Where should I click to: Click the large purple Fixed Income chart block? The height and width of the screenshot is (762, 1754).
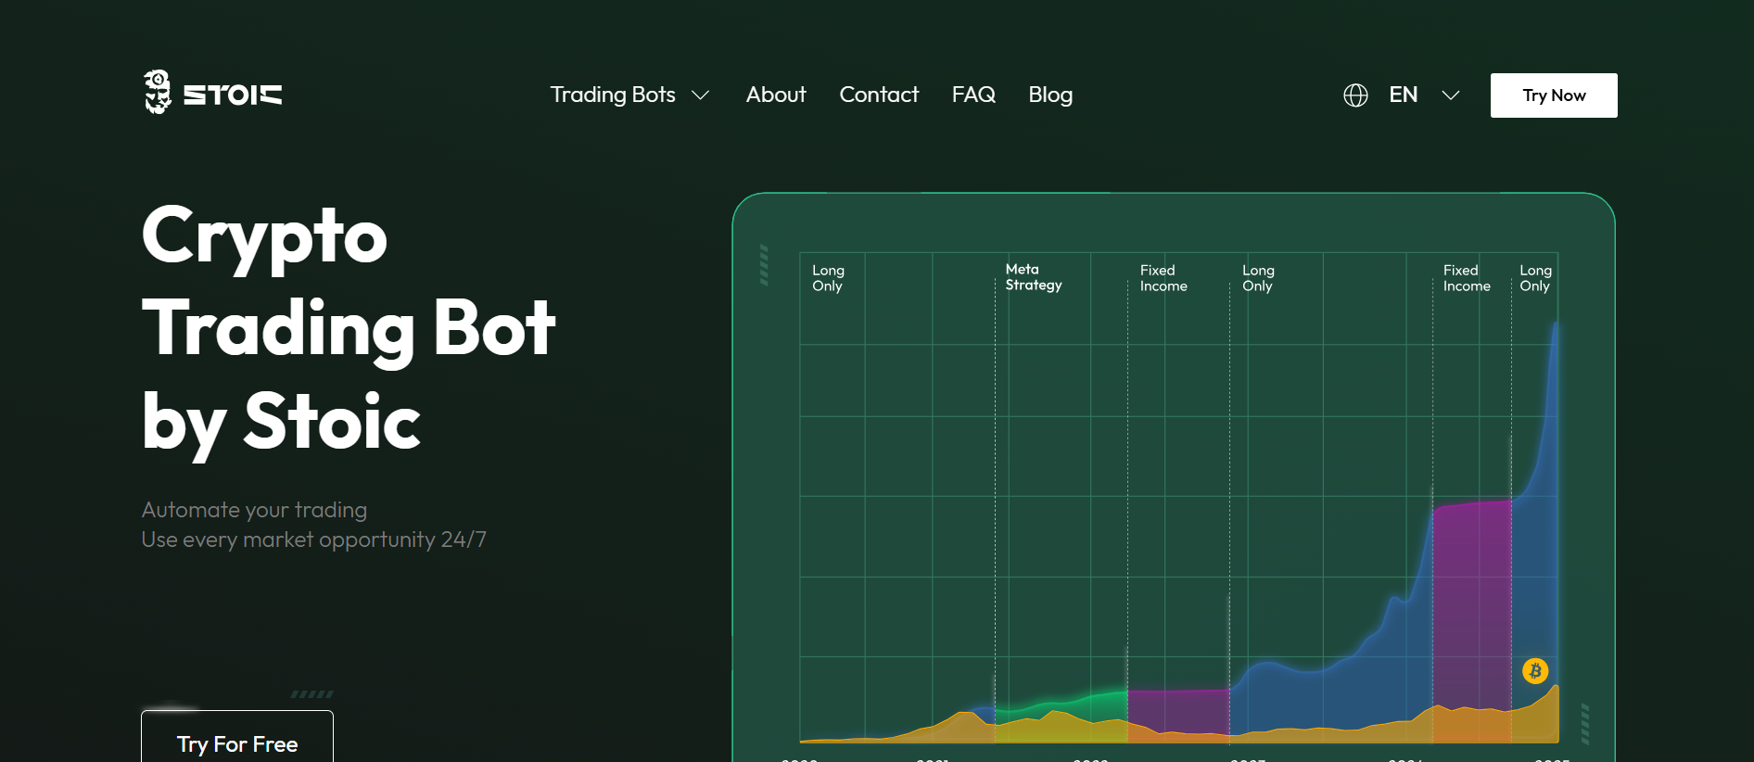pyautogui.click(x=1472, y=621)
